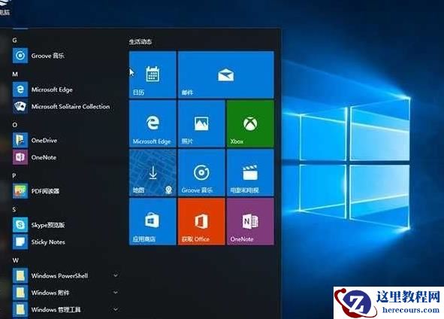Image resolution: width=444 pixels, height=319 pixels.
Task: Expand the Windows 管理工具 folder chevron
Action: (116, 309)
